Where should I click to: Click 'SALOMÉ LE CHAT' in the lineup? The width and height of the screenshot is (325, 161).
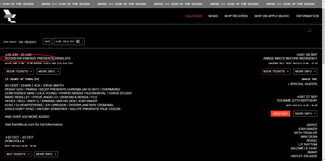(x=304, y=148)
